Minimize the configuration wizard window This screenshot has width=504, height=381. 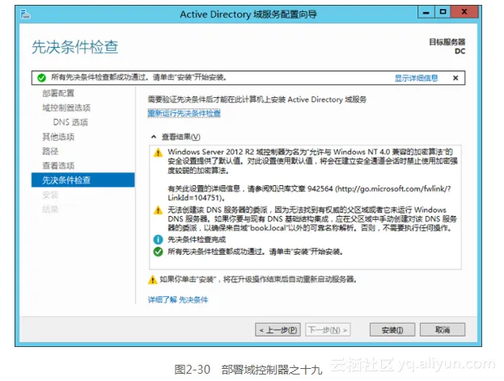tap(426, 12)
